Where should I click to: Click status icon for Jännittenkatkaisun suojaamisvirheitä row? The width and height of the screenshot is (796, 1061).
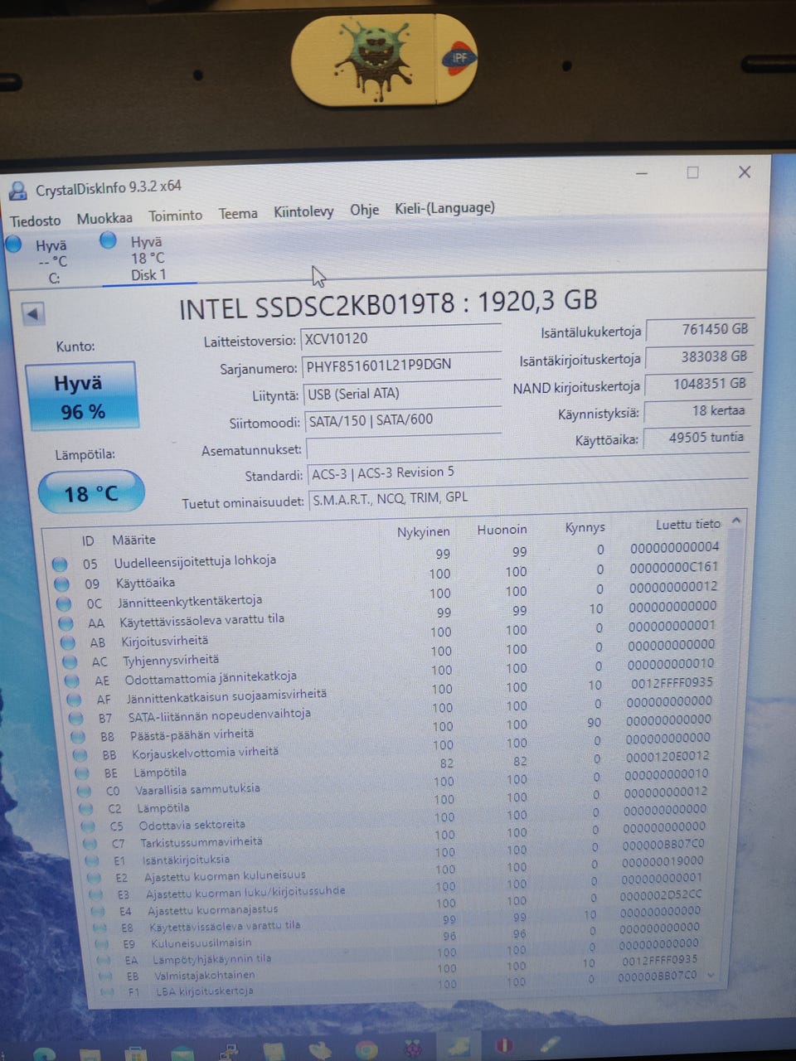pos(75,700)
